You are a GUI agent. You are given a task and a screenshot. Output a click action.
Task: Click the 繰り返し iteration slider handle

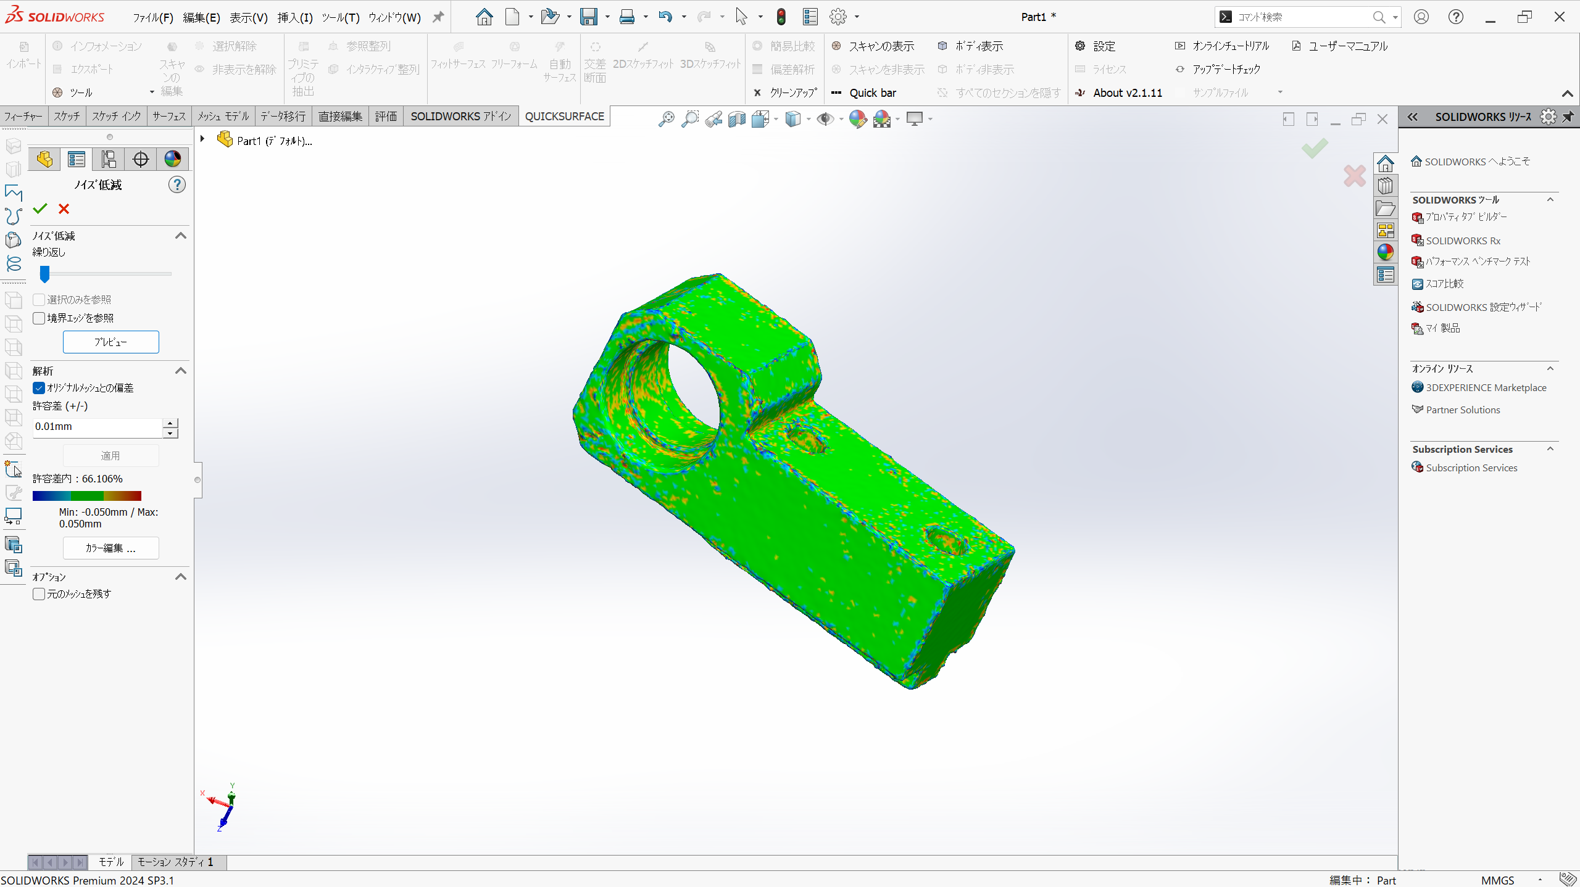[44, 274]
